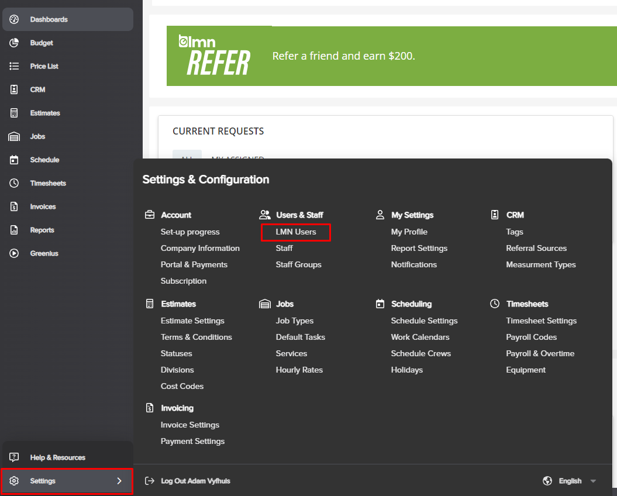Click the Dashboards gauge icon
This screenshot has height=496, width=617.
[14, 19]
